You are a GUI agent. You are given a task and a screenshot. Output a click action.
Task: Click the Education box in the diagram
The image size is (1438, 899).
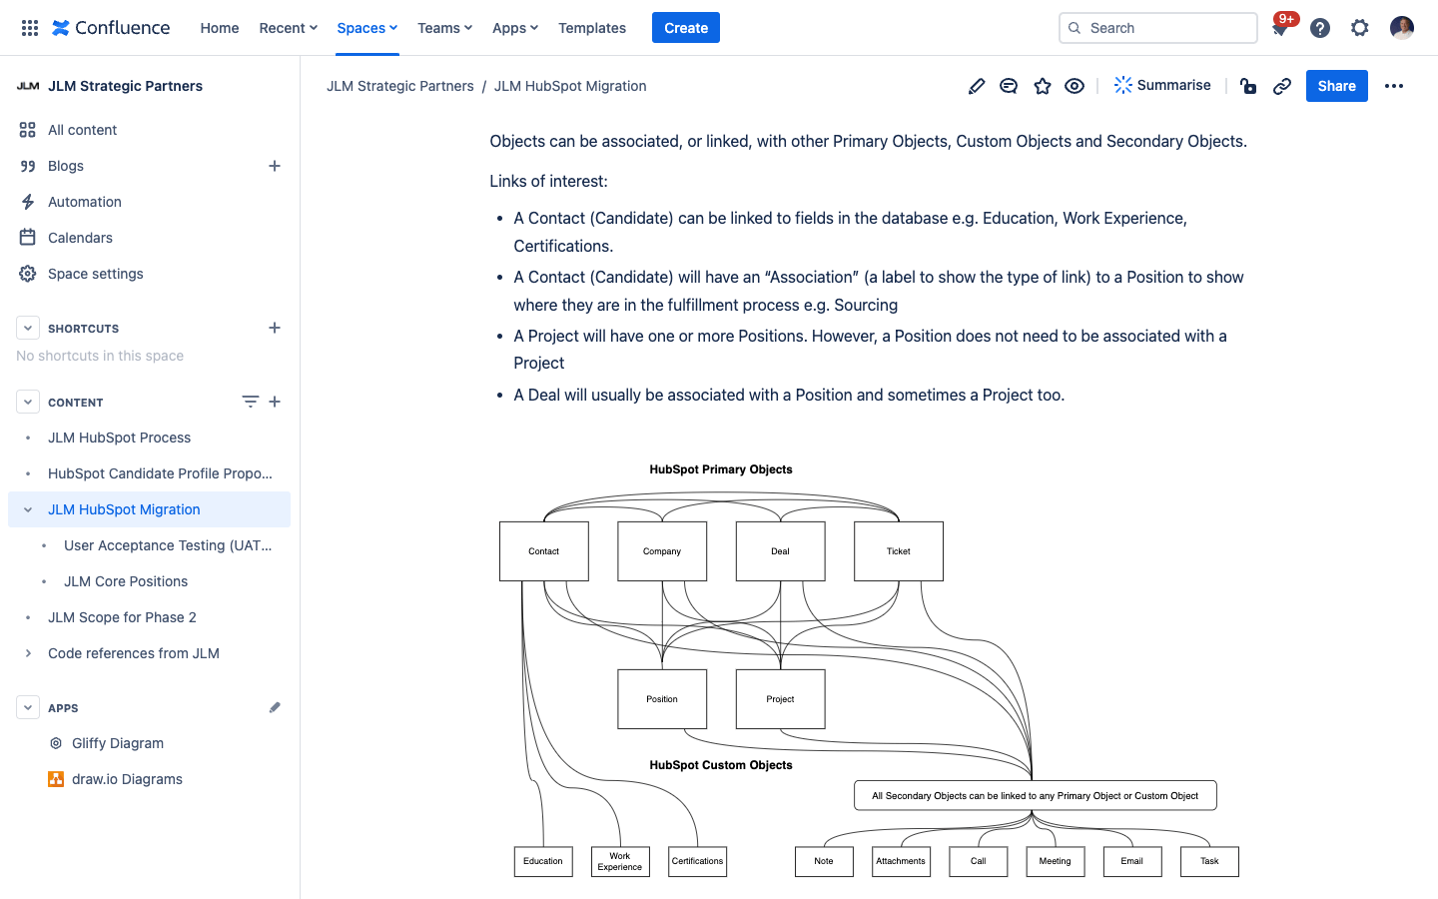click(x=543, y=861)
